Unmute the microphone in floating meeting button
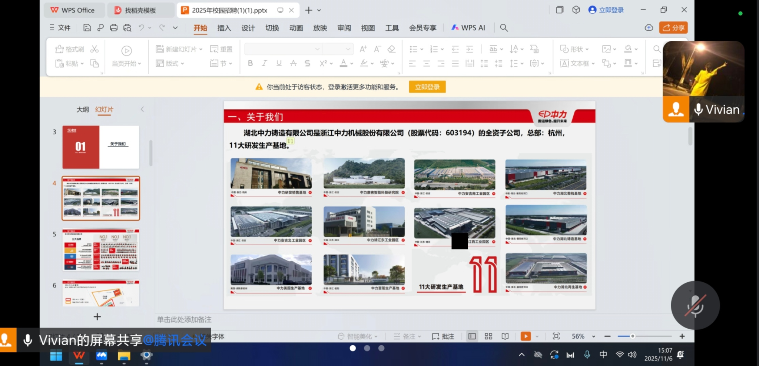The width and height of the screenshot is (759, 366). pos(695,306)
